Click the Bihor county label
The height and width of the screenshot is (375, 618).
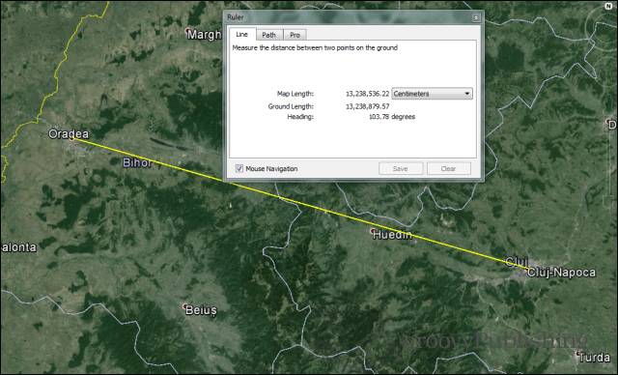click(137, 163)
